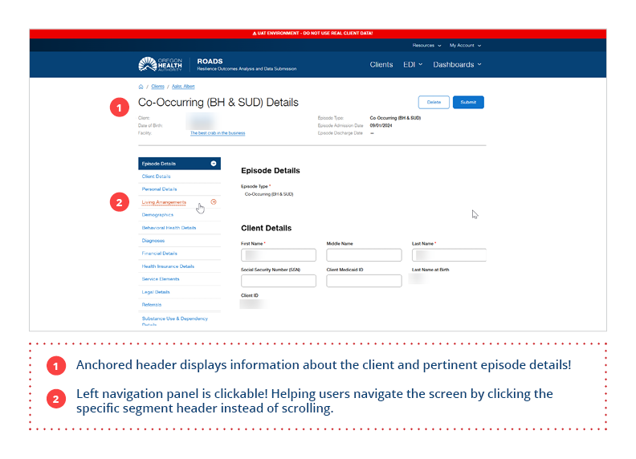Viewport: 636px width, 459px height.
Task: Open 'The best crab in the business' facility link
Action: coord(218,133)
